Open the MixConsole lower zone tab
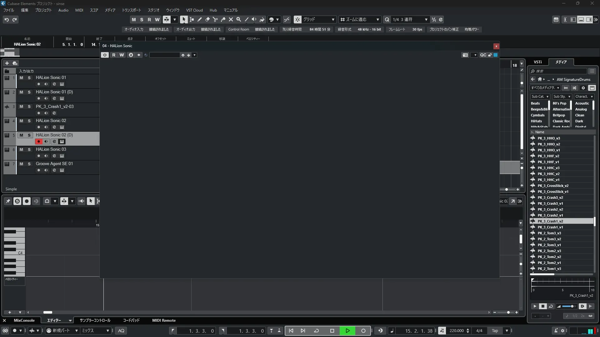 click(24, 320)
